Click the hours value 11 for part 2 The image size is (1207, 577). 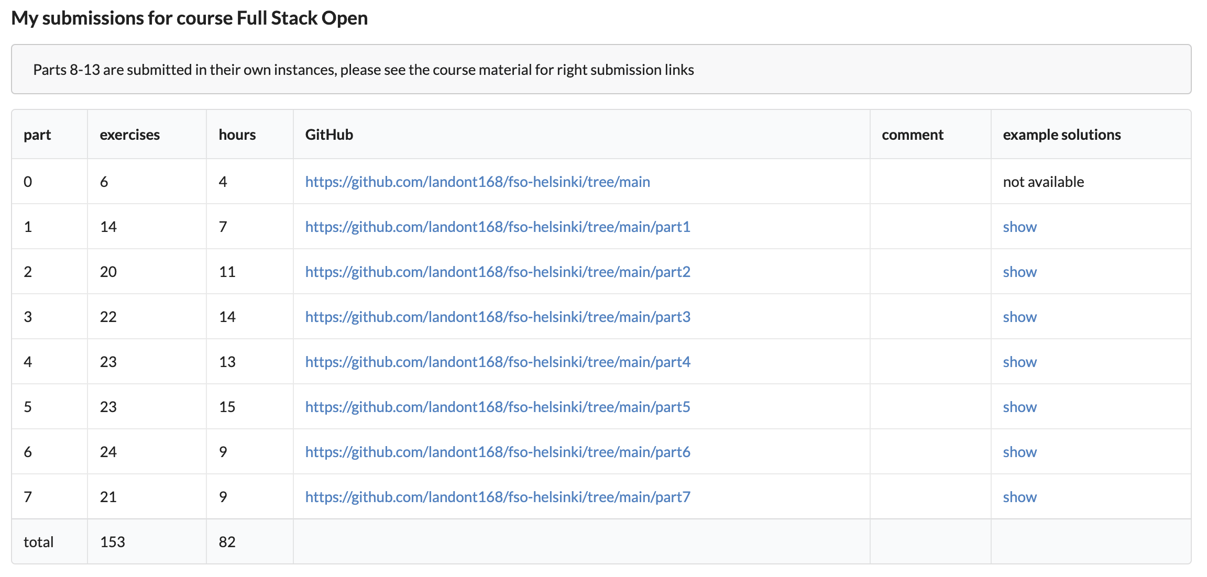(x=227, y=272)
